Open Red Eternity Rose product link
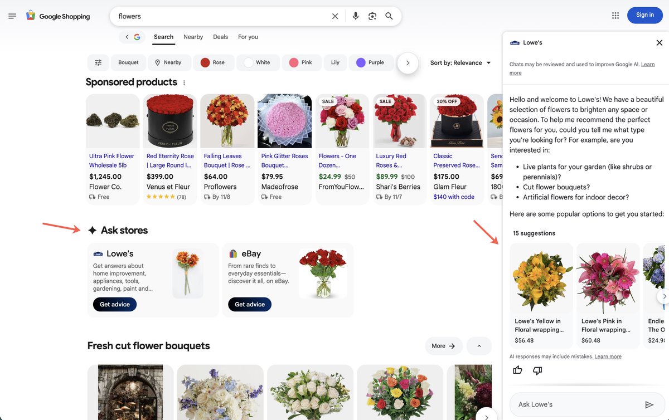The image size is (669, 420). pos(170,160)
